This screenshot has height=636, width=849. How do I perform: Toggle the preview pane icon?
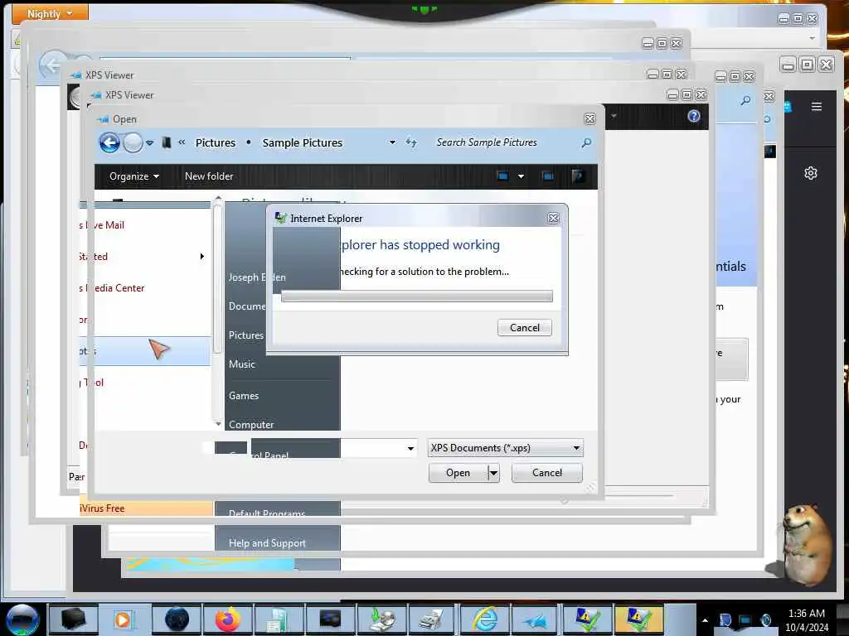pyautogui.click(x=547, y=176)
